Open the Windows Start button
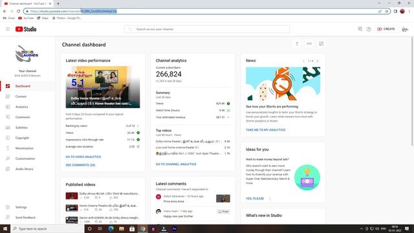Screen dimensions: 414x233 [x=5, y=228]
